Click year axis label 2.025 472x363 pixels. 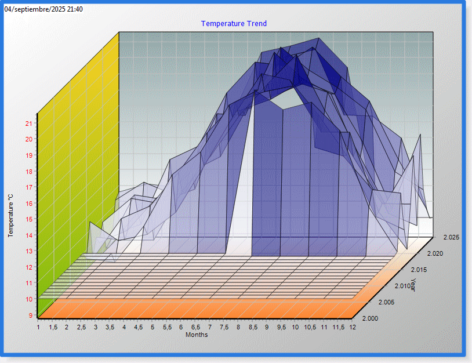pos(451,237)
